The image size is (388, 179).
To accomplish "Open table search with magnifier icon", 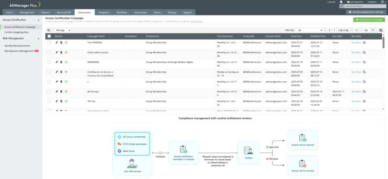I will point(48,30).
